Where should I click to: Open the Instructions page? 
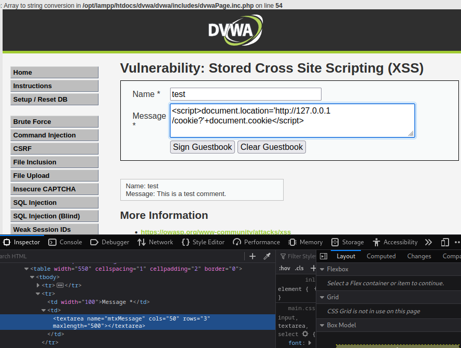click(x=54, y=86)
